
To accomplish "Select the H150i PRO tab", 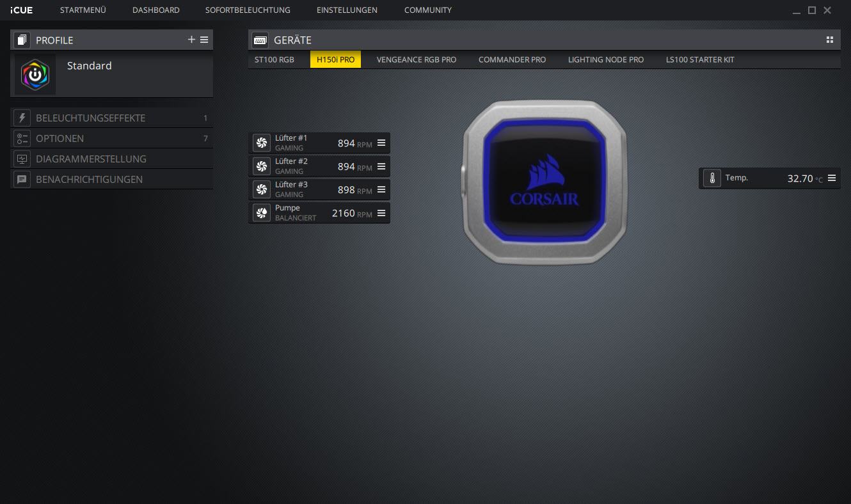I will 336,59.
